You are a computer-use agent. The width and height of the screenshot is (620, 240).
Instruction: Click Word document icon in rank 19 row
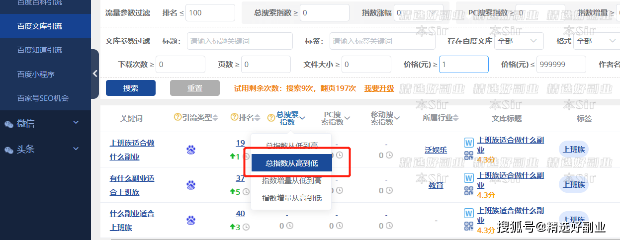[469, 143]
